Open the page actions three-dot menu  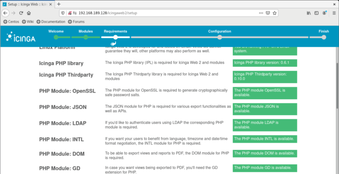tap(261, 13)
